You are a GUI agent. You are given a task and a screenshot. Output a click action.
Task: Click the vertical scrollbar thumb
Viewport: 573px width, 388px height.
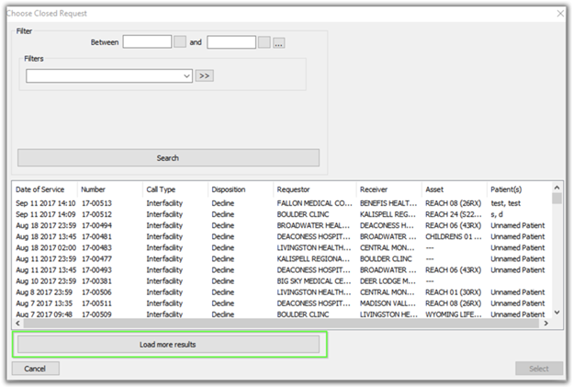click(556, 198)
